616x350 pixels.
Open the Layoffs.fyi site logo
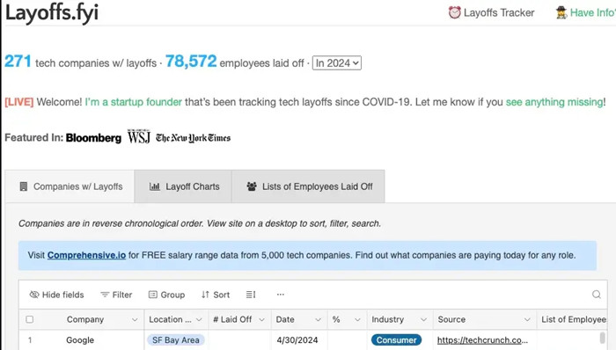click(51, 12)
